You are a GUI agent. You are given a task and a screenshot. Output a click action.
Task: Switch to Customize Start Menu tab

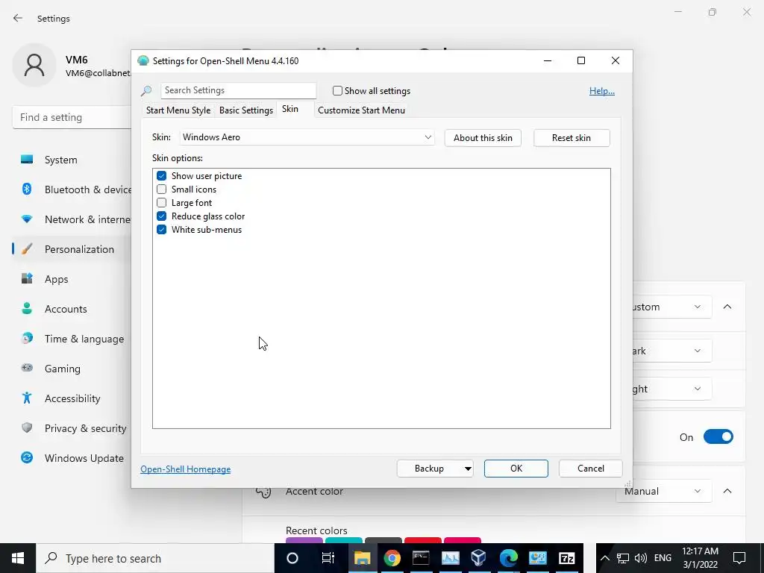click(x=362, y=110)
